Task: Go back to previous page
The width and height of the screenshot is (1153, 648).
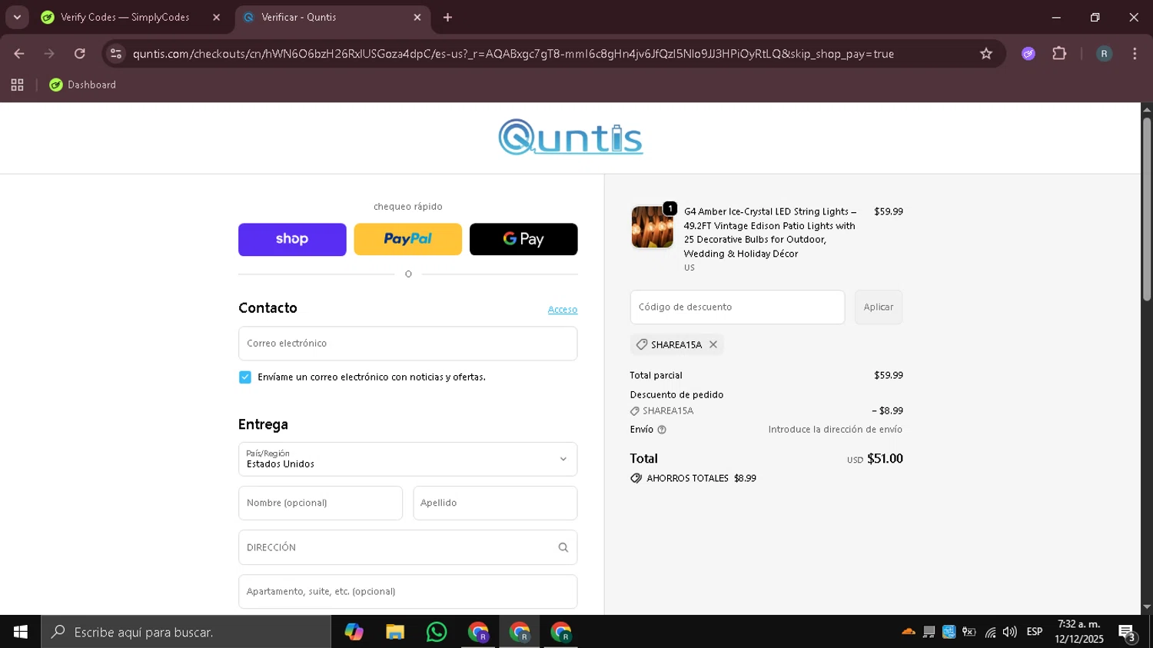Action: click(19, 54)
